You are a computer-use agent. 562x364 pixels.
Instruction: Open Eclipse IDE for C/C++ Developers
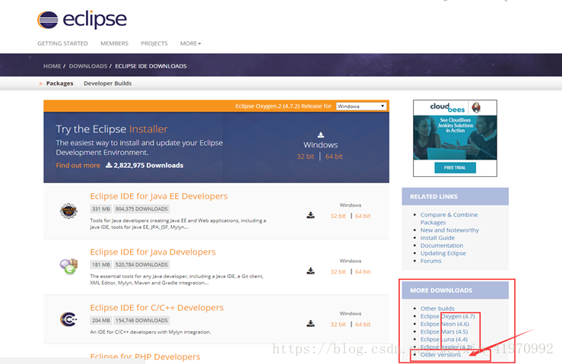click(157, 308)
